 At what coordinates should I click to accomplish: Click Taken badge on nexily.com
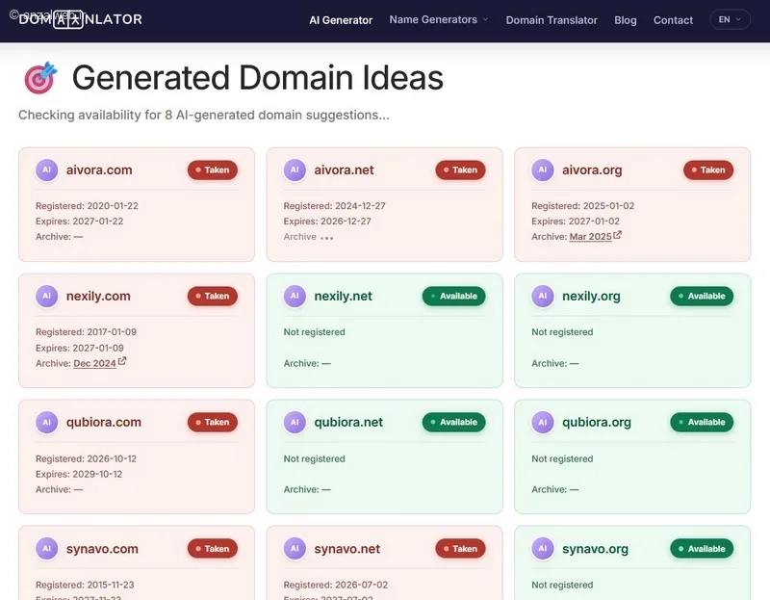[212, 296]
